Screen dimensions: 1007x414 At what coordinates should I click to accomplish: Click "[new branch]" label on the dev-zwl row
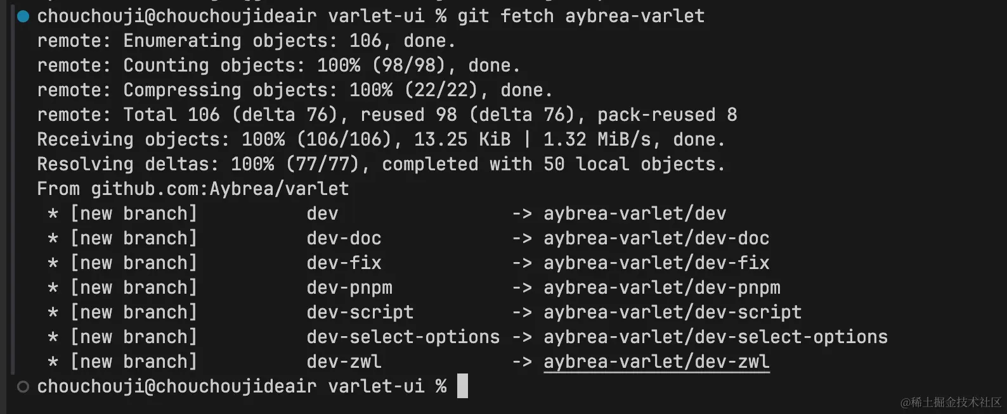[x=134, y=361]
